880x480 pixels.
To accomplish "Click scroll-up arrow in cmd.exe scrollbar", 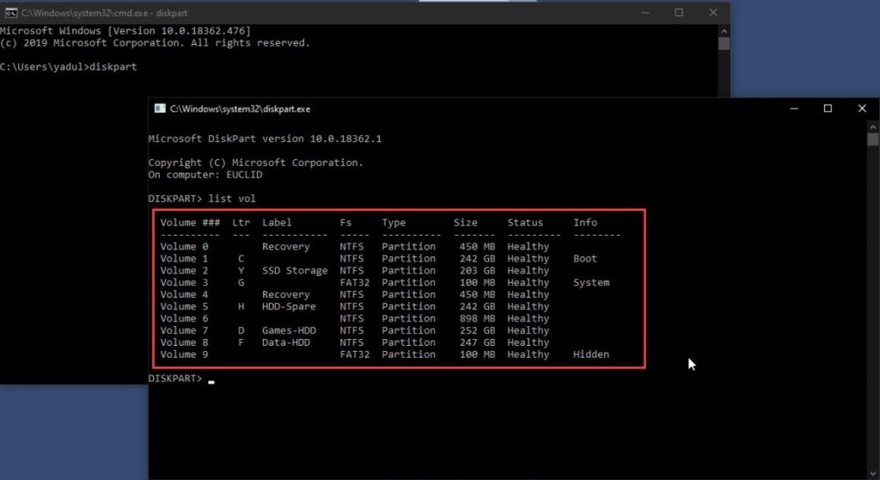I will pyautogui.click(x=724, y=32).
